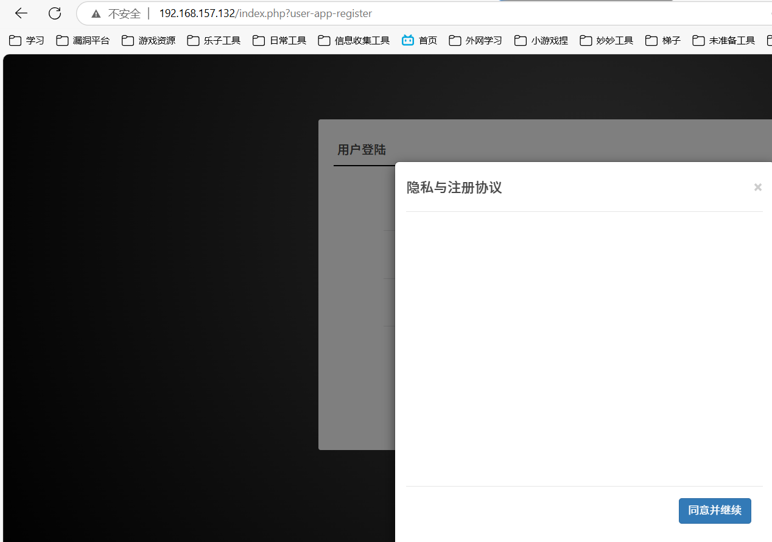Close the 隐私与注册协议 dialog
This screenshot has height=542, width=772.
758,188
